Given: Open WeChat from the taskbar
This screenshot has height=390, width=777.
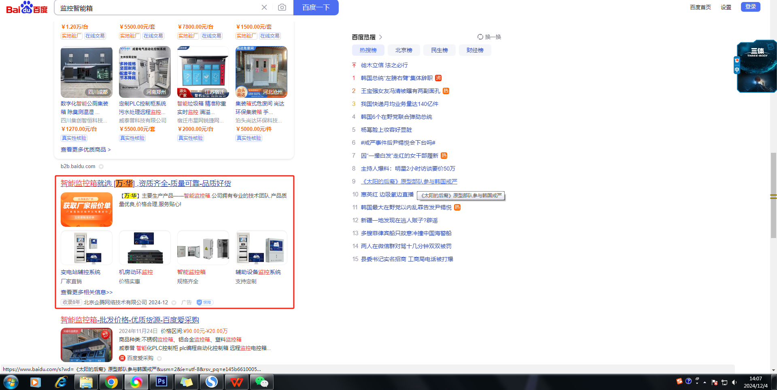Looking at the screenshot, I should 262,382.
